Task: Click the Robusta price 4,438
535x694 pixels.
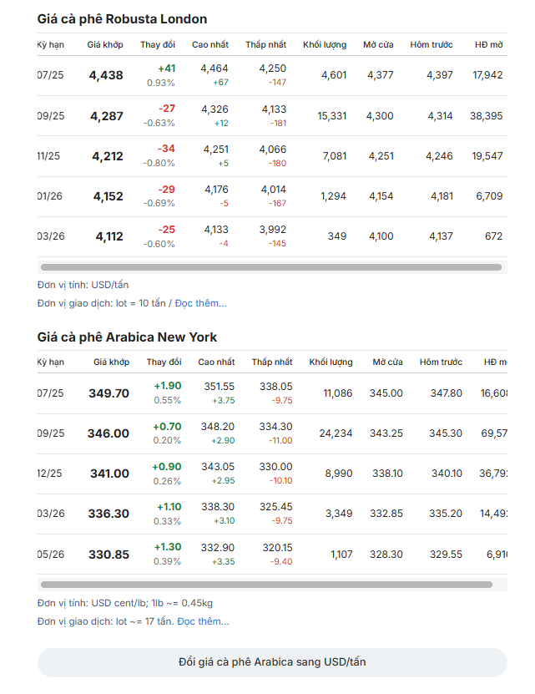Action: tap(106, 75)
